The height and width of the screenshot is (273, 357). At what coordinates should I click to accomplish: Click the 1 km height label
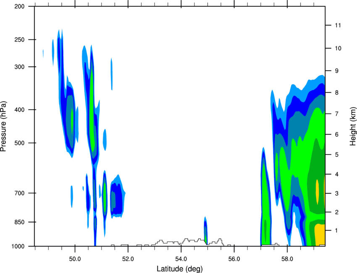(x=337, y=231)
